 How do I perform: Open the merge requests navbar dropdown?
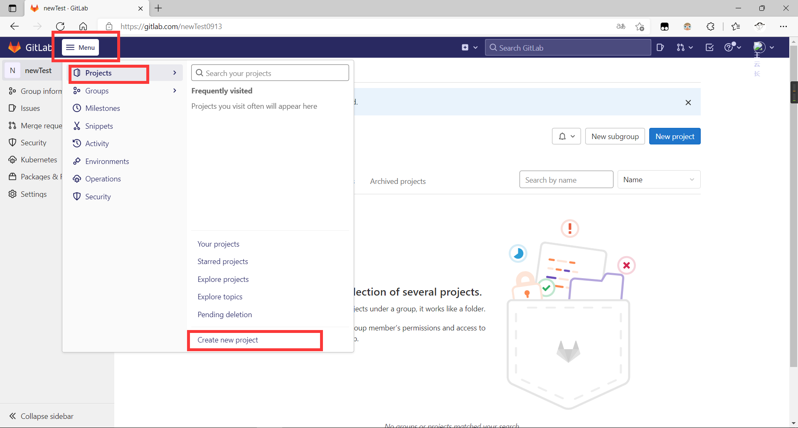tap(685, 48)
